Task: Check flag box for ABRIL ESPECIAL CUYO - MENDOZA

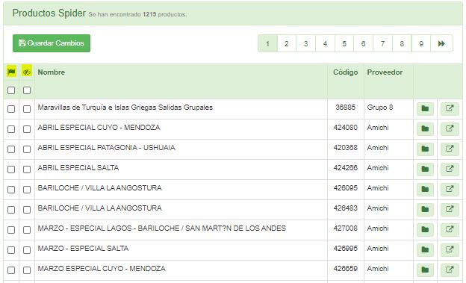Action: (11, 129)
